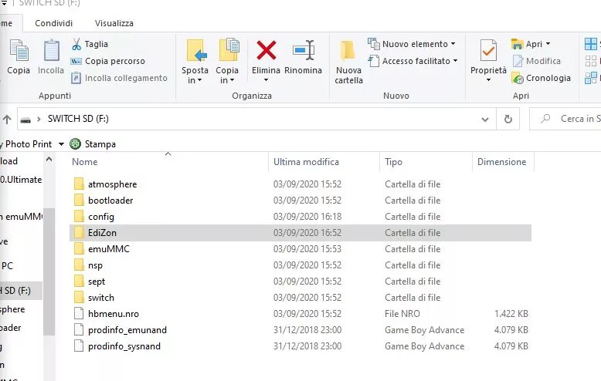Refresh the folder view
Image resolution: width=601 pixels, height=381 pixels.
[508, 119]
